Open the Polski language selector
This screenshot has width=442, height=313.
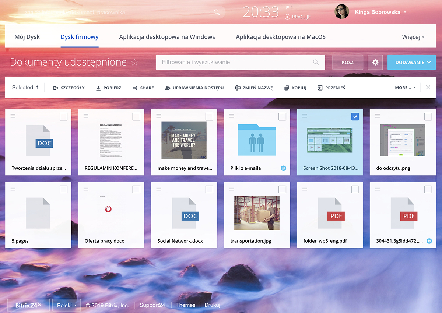66,305
